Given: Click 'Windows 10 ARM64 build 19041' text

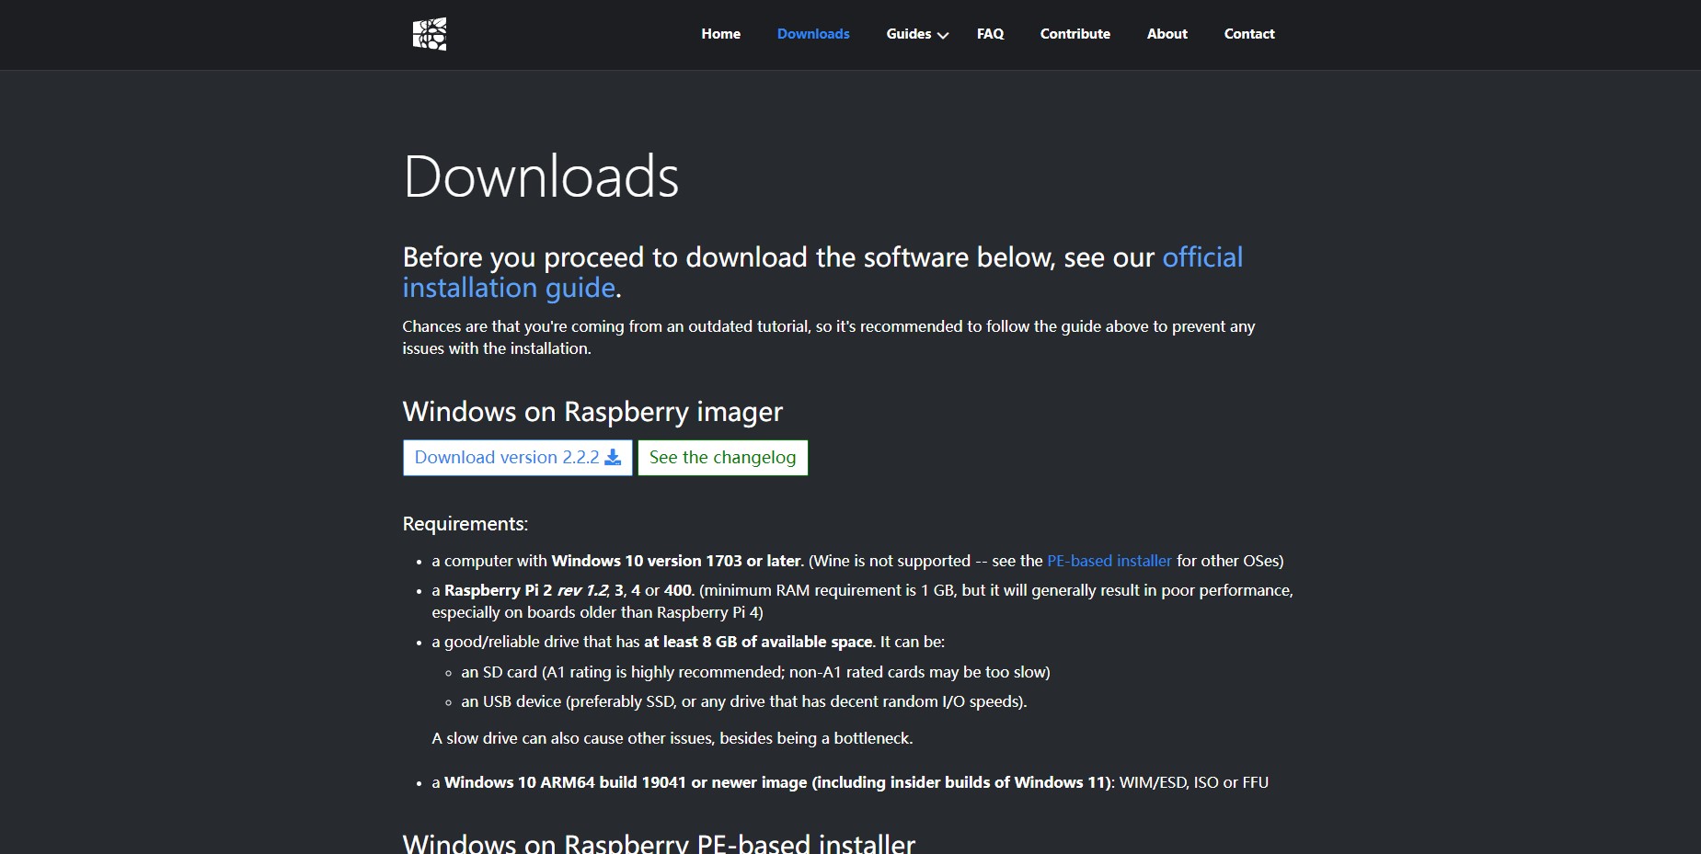Looking at the screenshot, I should 565,782.
